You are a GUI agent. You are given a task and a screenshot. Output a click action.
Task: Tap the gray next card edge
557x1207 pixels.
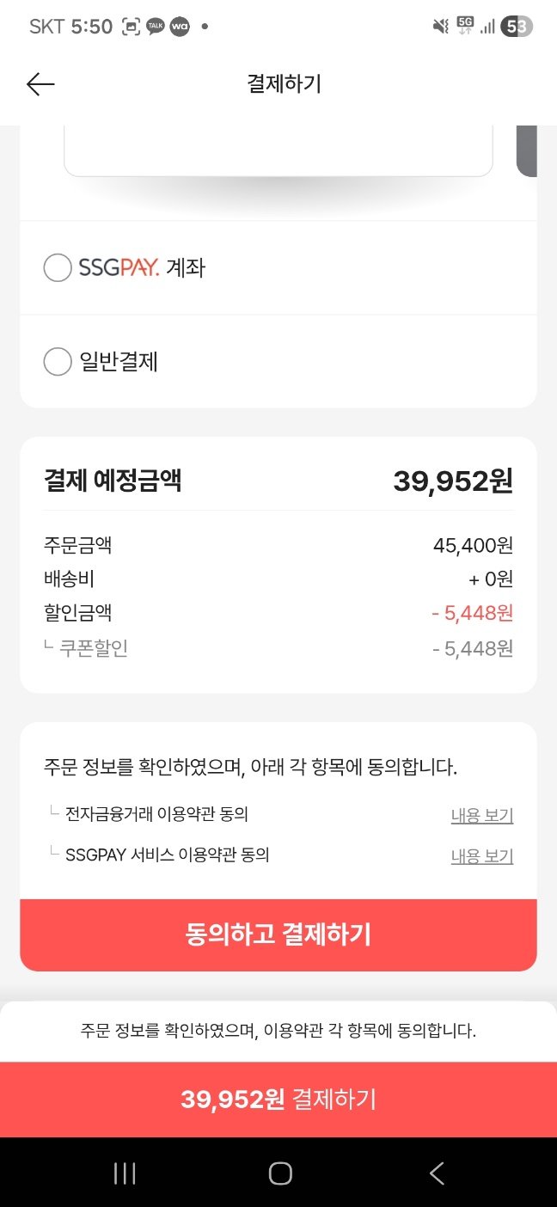[526, 150]
